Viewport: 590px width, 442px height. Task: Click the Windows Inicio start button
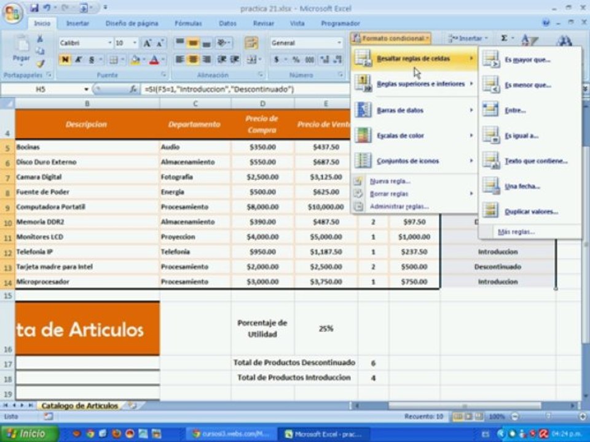[x=29, y=434]
